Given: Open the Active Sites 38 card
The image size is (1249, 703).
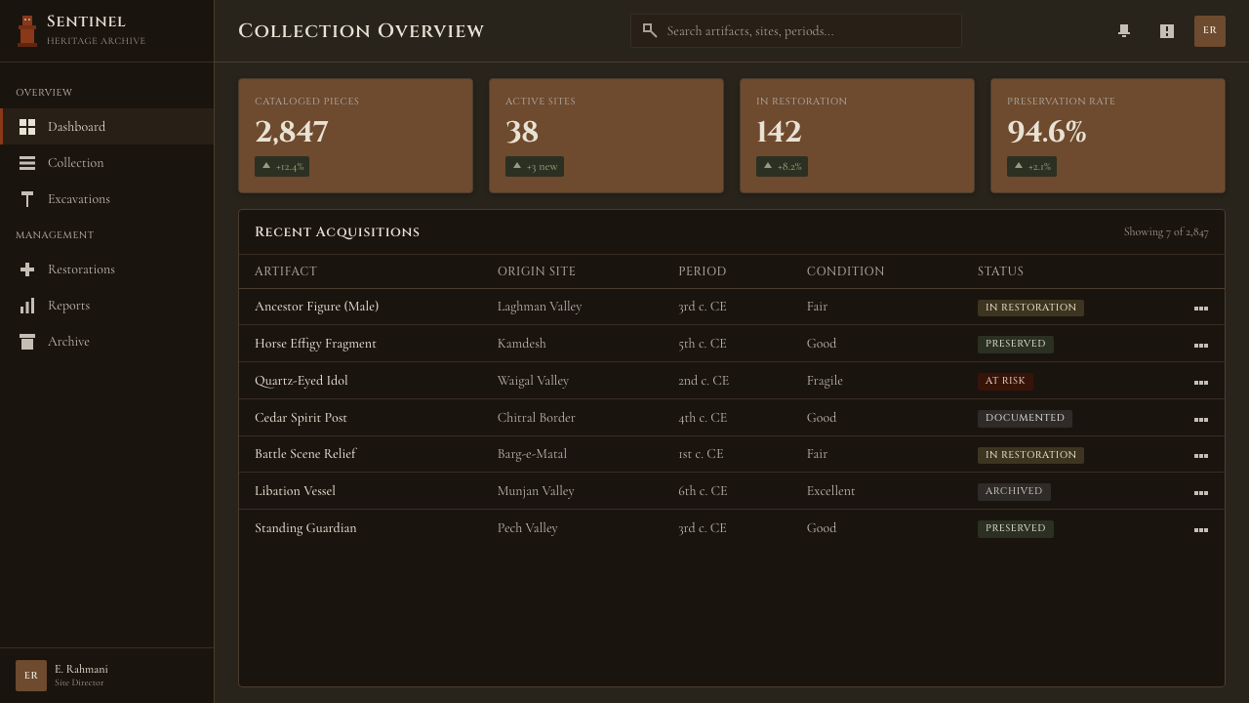Looking at the screenshot, I should click(606, 136).
